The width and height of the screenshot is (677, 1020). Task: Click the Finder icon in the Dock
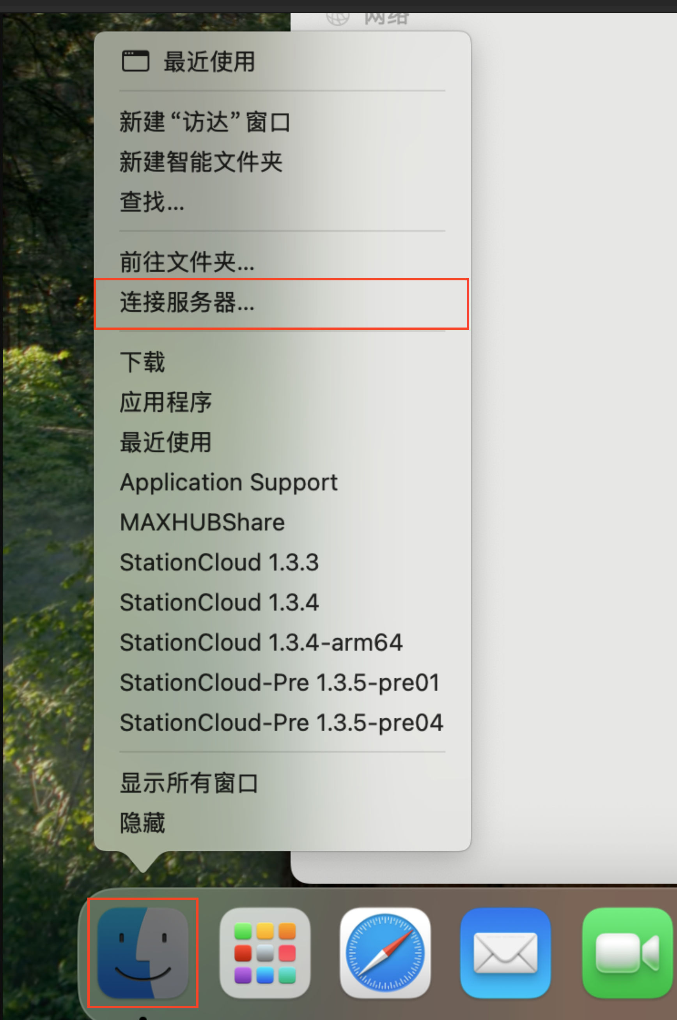coord(143,952)
